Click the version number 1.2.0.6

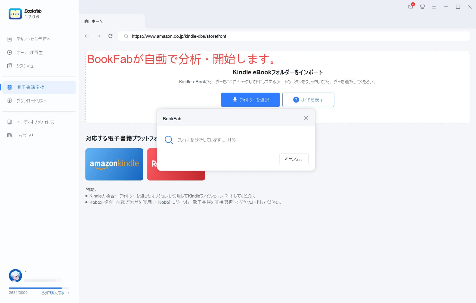click(32, 17)
